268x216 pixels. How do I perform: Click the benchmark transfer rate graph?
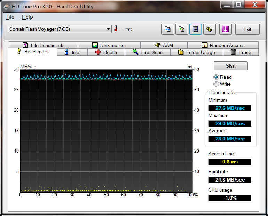tap(107, 131)
